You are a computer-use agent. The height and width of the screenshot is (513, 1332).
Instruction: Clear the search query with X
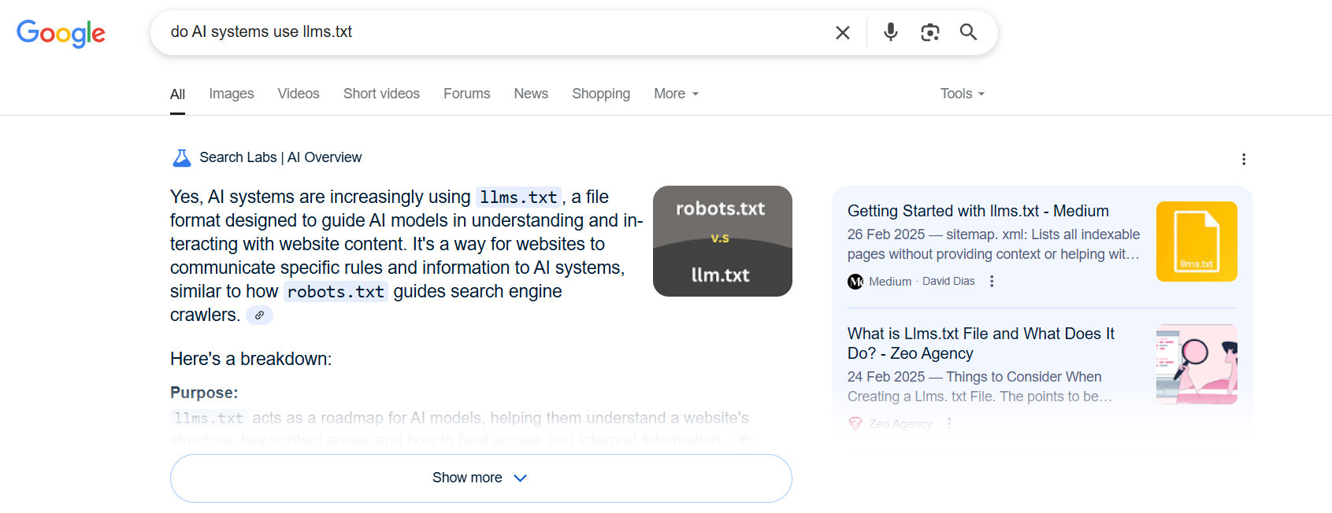tap(842, 32)
